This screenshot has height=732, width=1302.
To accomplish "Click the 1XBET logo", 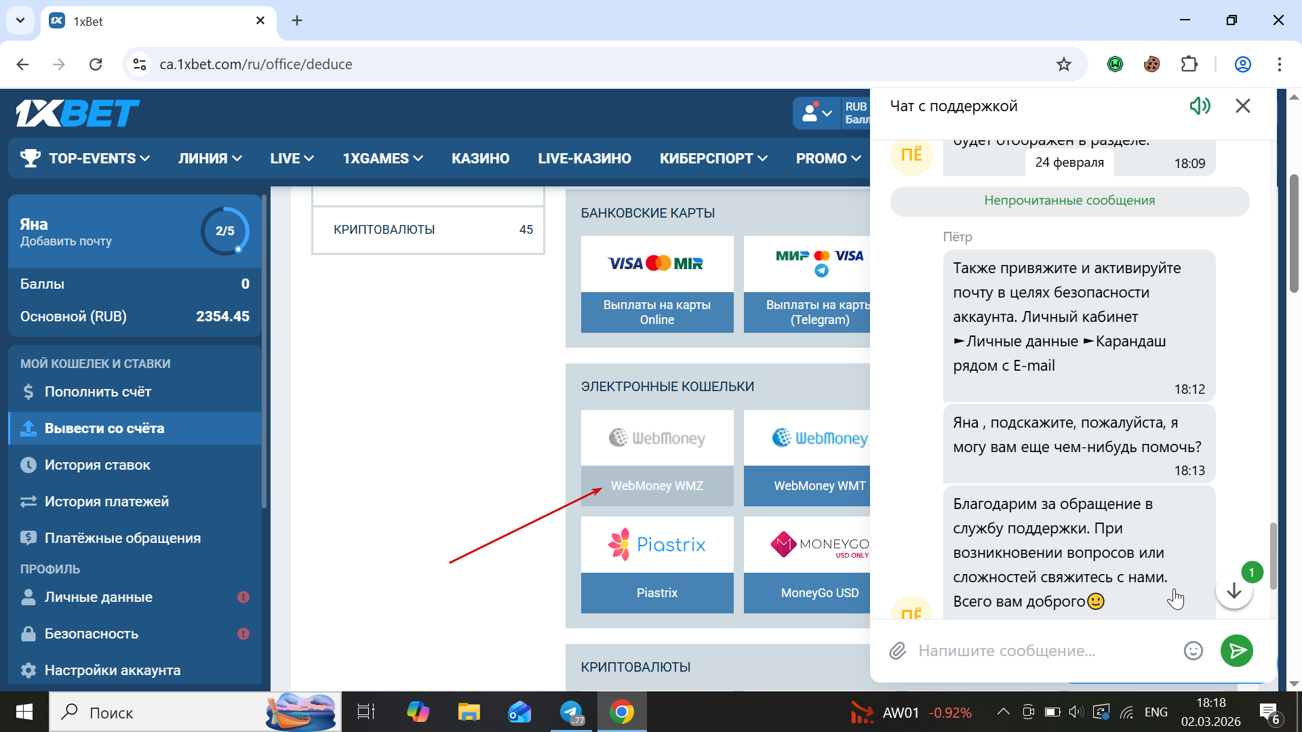I will (x=77, y=113).
